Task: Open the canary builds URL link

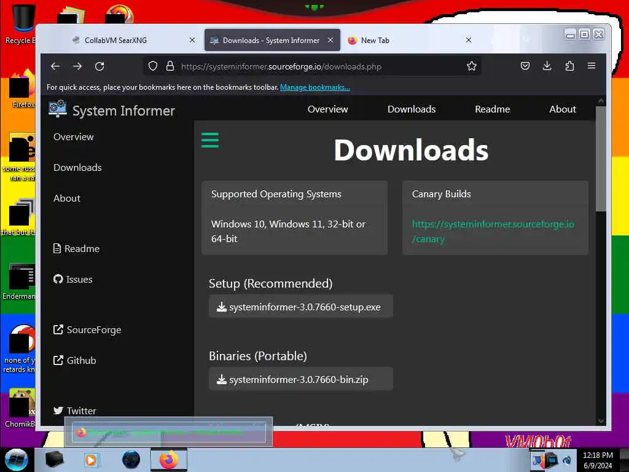Action: pyautogui.click(x=493, y=232)
